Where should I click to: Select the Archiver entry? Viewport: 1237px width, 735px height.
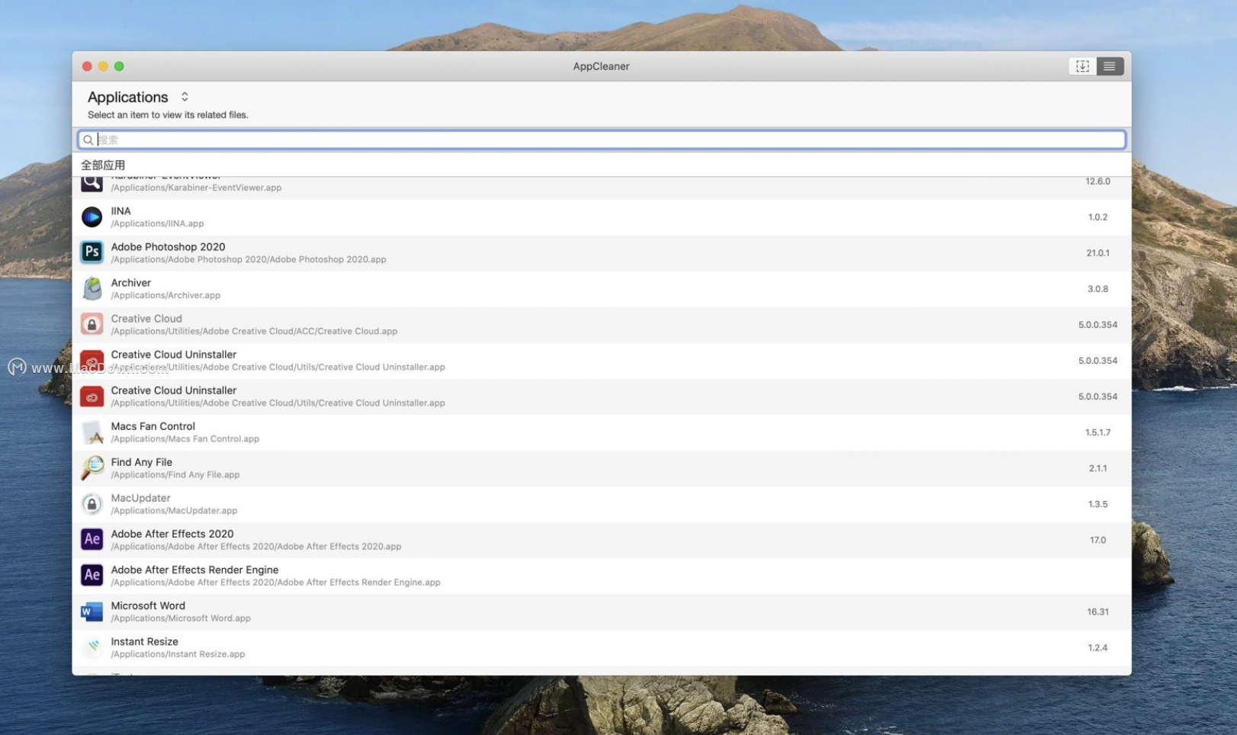pyautogui.click(x=602, y=289)
